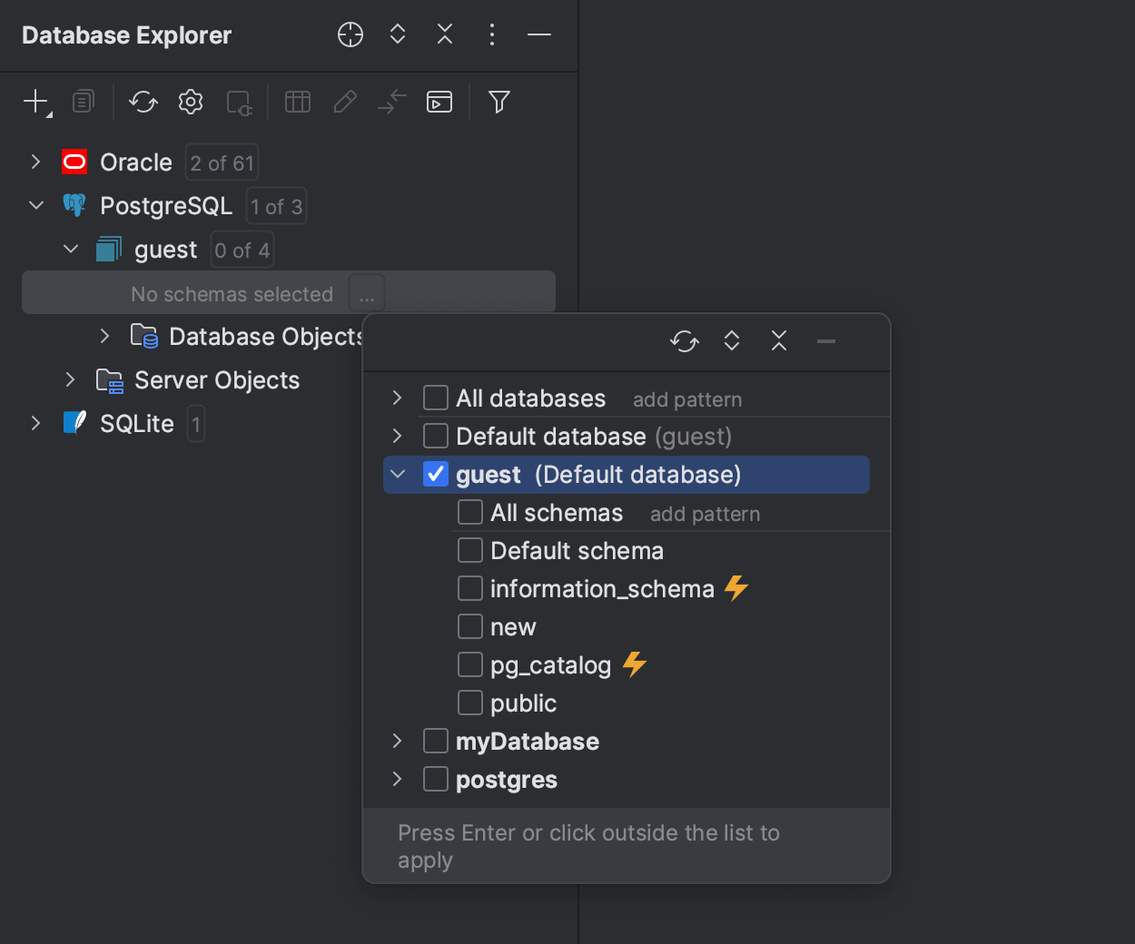This screenshot has height=944, width=1135.
Task: Add pattern next to All databases
Action: (687, 398)
